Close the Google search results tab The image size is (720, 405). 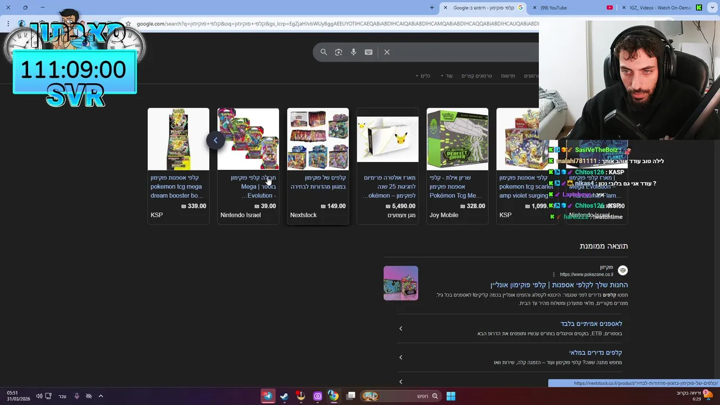coord(445,7)
